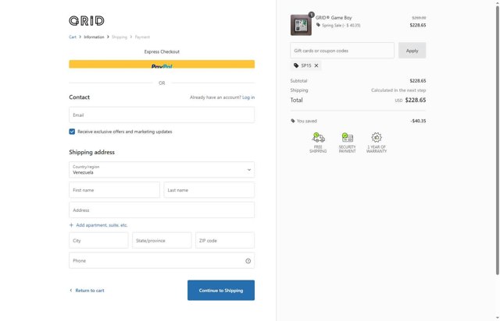Uncheck the marketing updates checkbox

(x=72, y=132)
